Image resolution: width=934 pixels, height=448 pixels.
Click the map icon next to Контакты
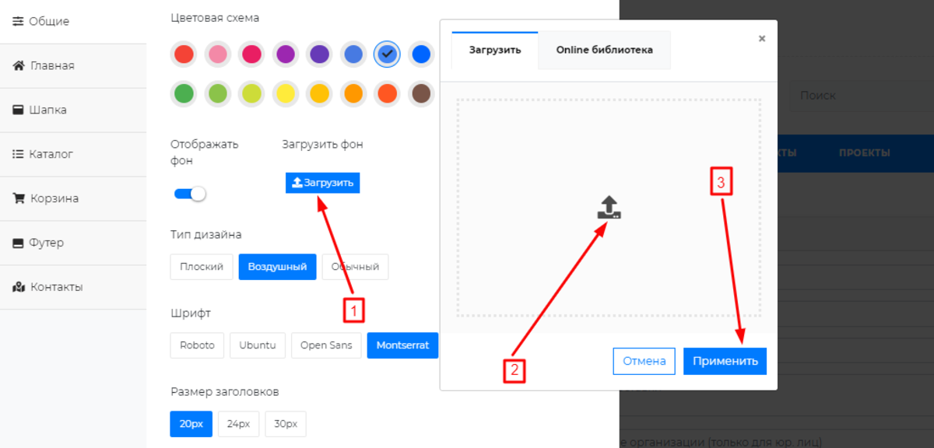[x=19, y=287]
